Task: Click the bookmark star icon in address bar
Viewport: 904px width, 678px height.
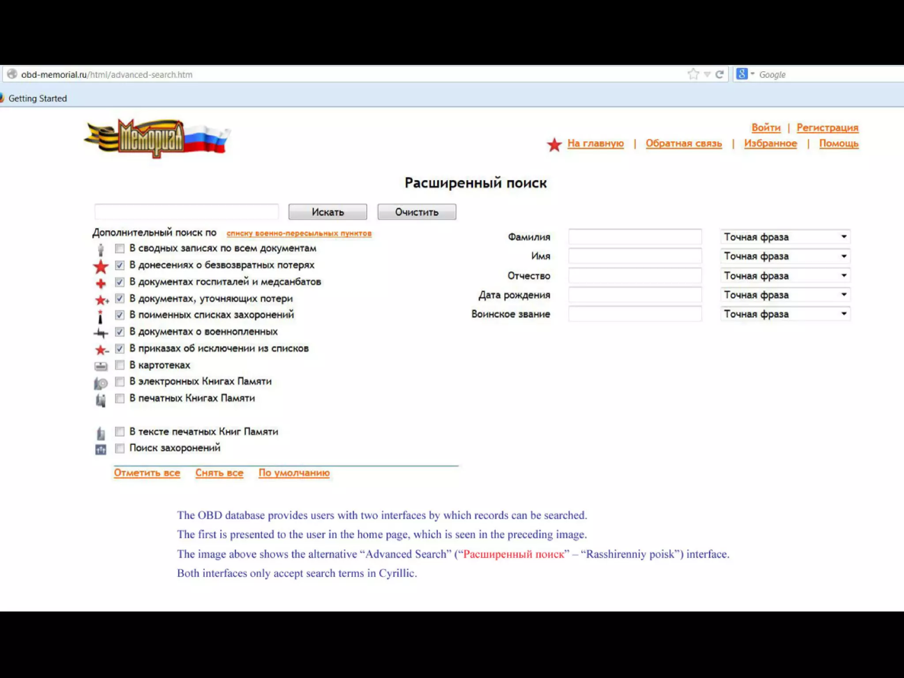Action: (x=693, y=74)
